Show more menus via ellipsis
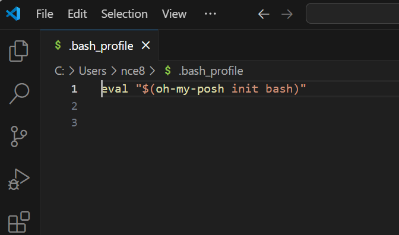 point(210,14)
